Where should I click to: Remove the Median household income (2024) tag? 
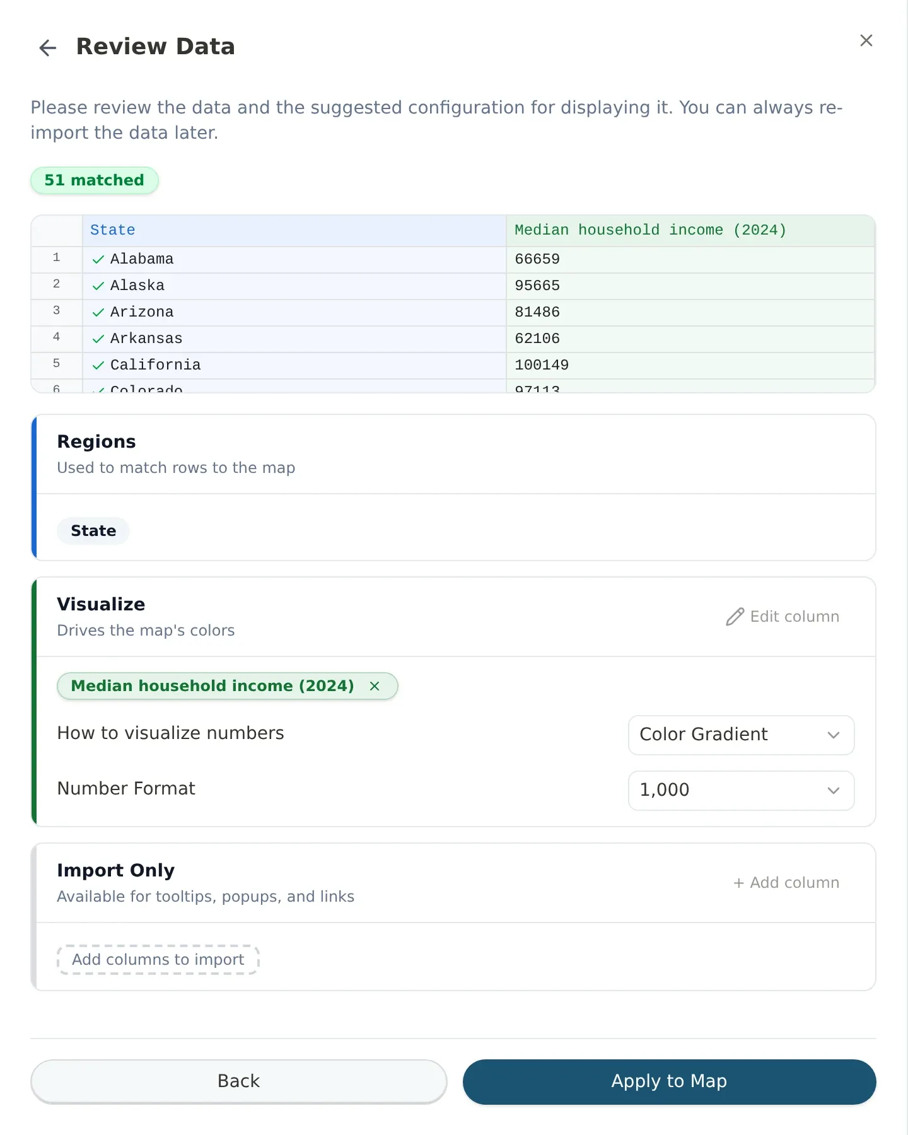coord(375,686)
